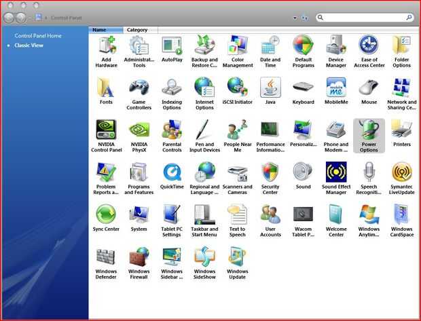Open AutoPlay settings
This screenshot has height=321, width=421.
pos(172,50)
